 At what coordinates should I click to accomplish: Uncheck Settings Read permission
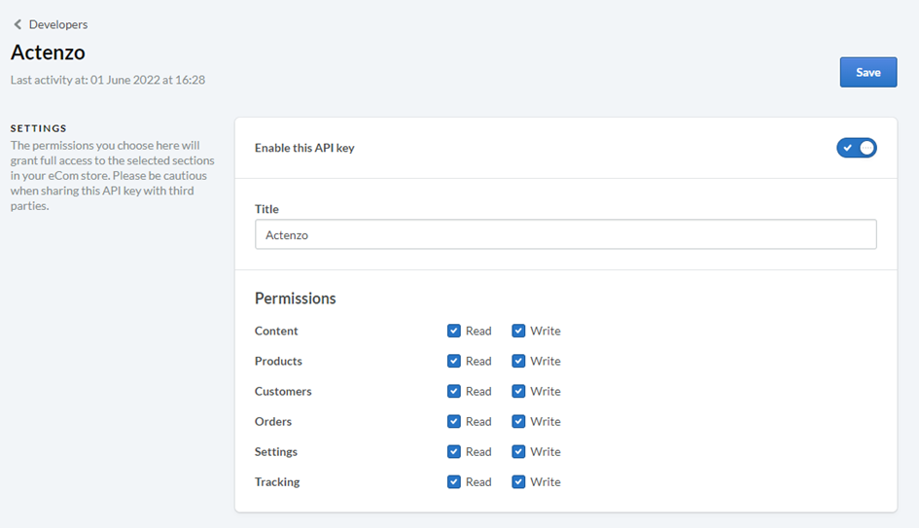tap(453, 451)
